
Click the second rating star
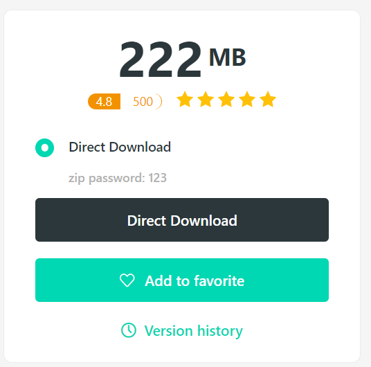(206, 99)
